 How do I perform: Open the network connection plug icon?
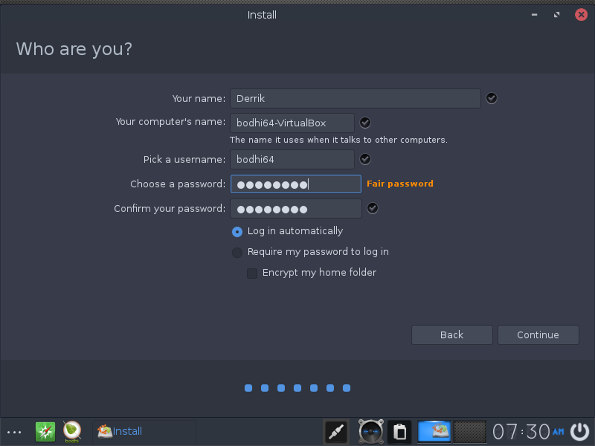click(336, 432)
